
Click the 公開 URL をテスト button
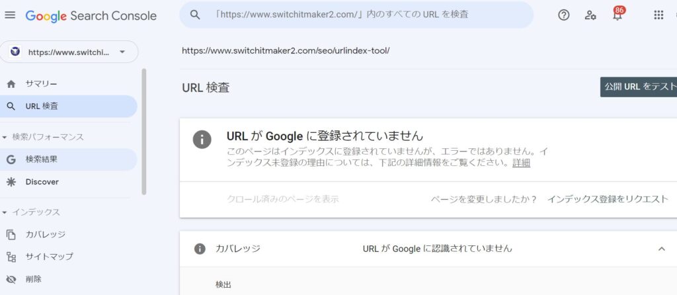tap(639, 87)
